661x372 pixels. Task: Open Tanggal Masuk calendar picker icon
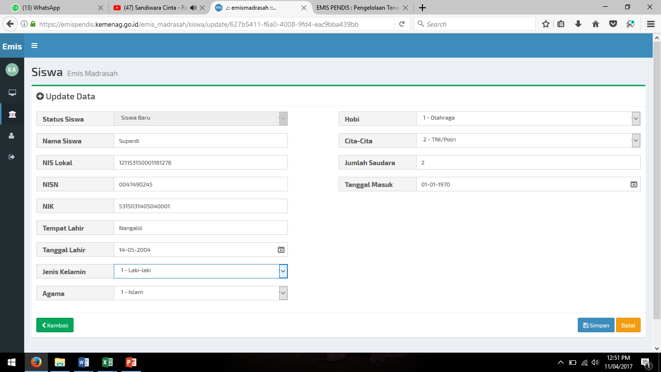click(x=634, y=184)
